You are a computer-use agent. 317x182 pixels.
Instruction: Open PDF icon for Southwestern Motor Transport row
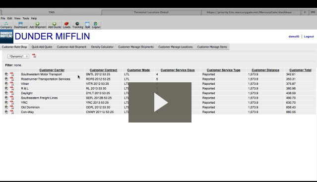[x=12, y=74]
